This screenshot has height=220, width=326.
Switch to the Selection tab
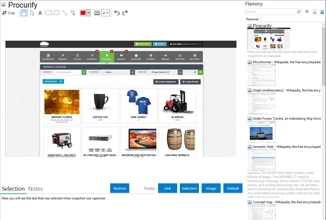[x=13, y=189]
